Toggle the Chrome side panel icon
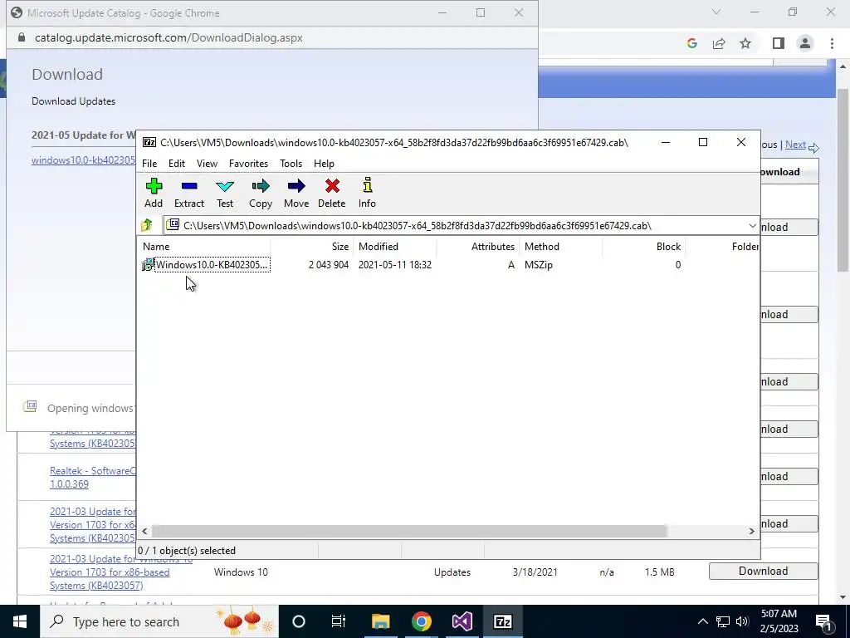This screenshot has height=638, width=850. click(779, 43)
